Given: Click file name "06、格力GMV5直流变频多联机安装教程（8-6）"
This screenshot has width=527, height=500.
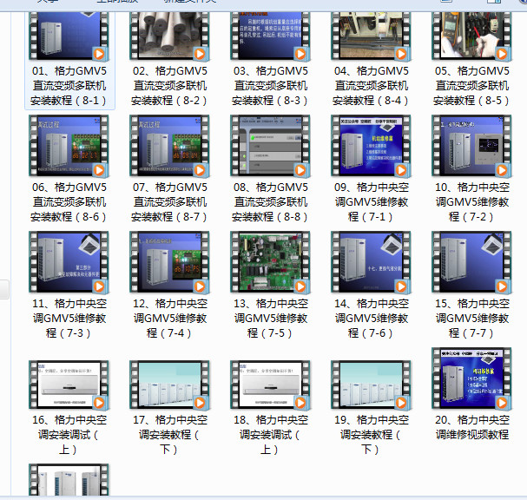Looking at the screenshot, I should tap(69, 202).
